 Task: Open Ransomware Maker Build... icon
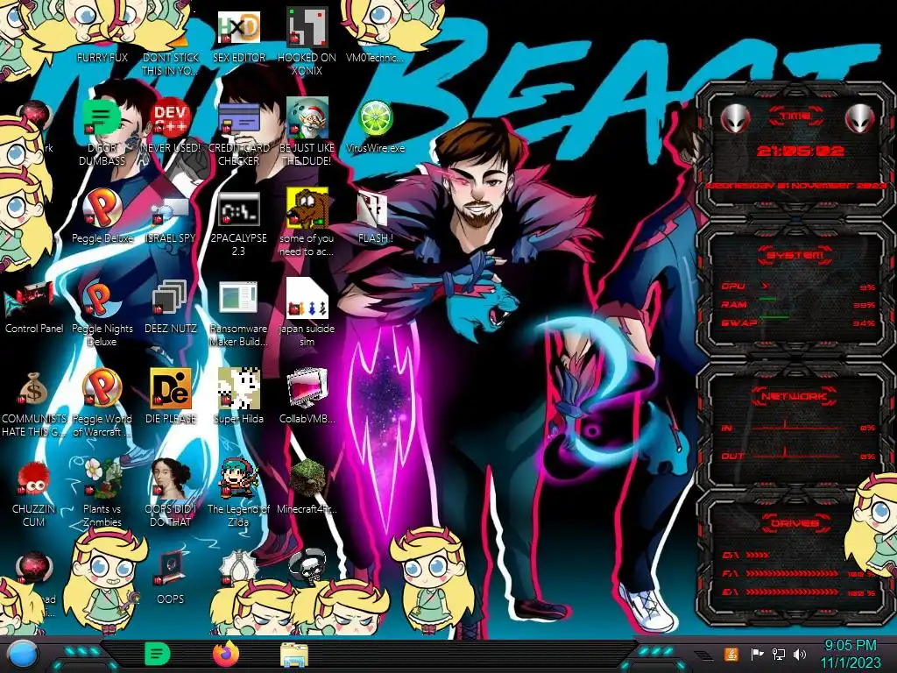pos(238,299)
